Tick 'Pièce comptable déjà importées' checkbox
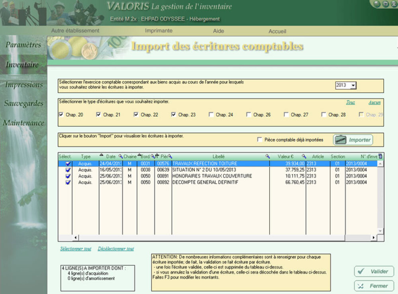The width and height of the screenshot is (398, 294). [x=260, y=140]
